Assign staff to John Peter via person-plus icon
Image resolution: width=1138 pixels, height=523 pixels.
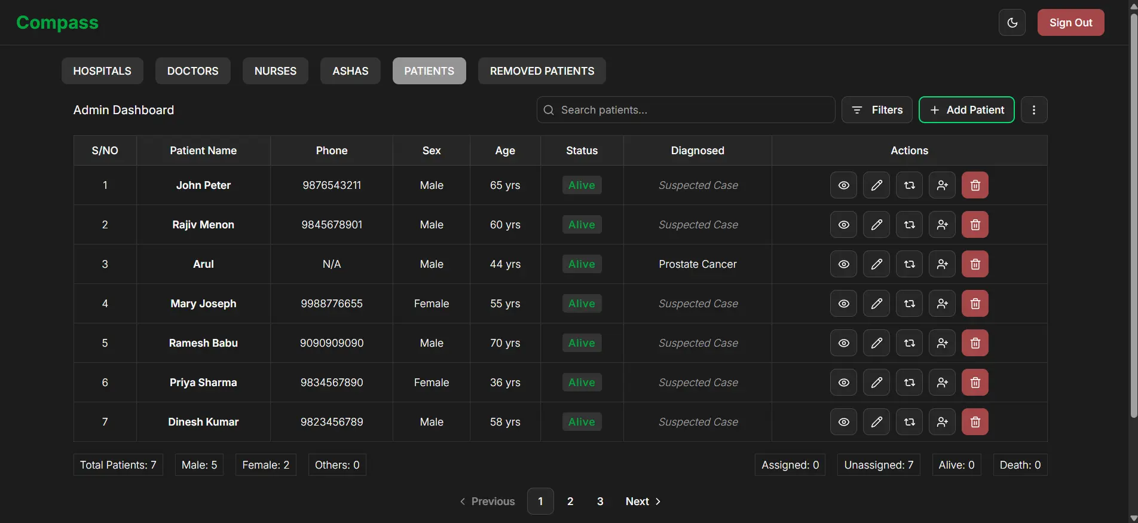tap(942, 185)
